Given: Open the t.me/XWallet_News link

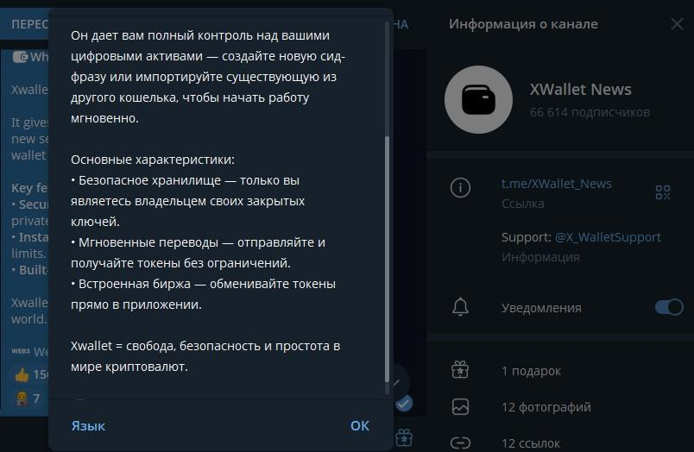Looking at the screenshot, I should tap(556, 183).
